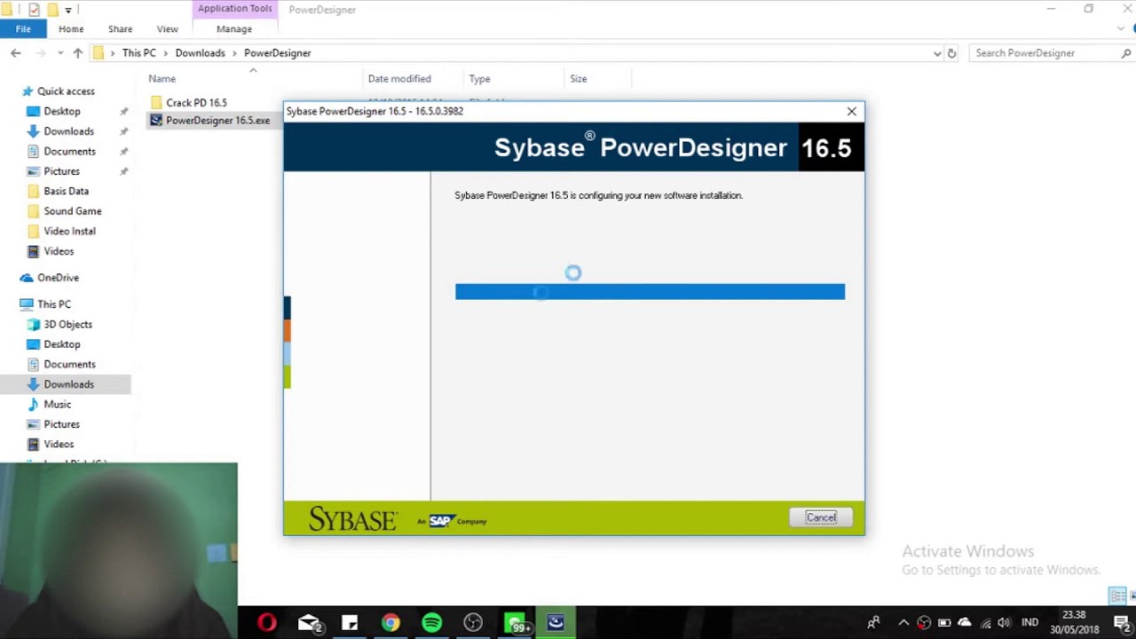Open Quick Access Toolbar customize dropdown
Image resolution: width=1136 pixels, height=639 pixels.
coord(67,10)
